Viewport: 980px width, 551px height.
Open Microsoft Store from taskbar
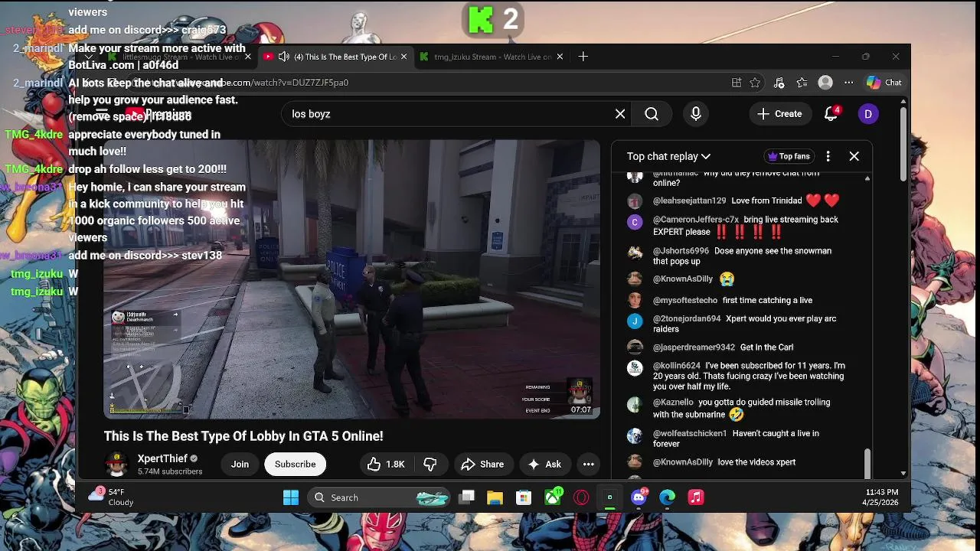point(524,497)
